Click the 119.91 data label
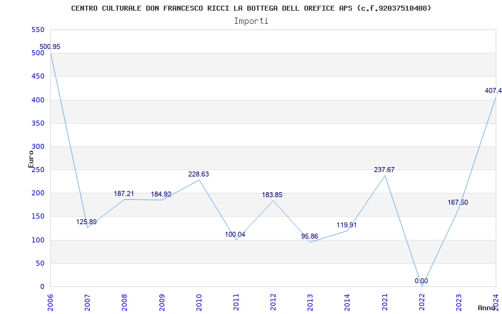The width and height of the screenshot is (502, 314). (346, 225)
